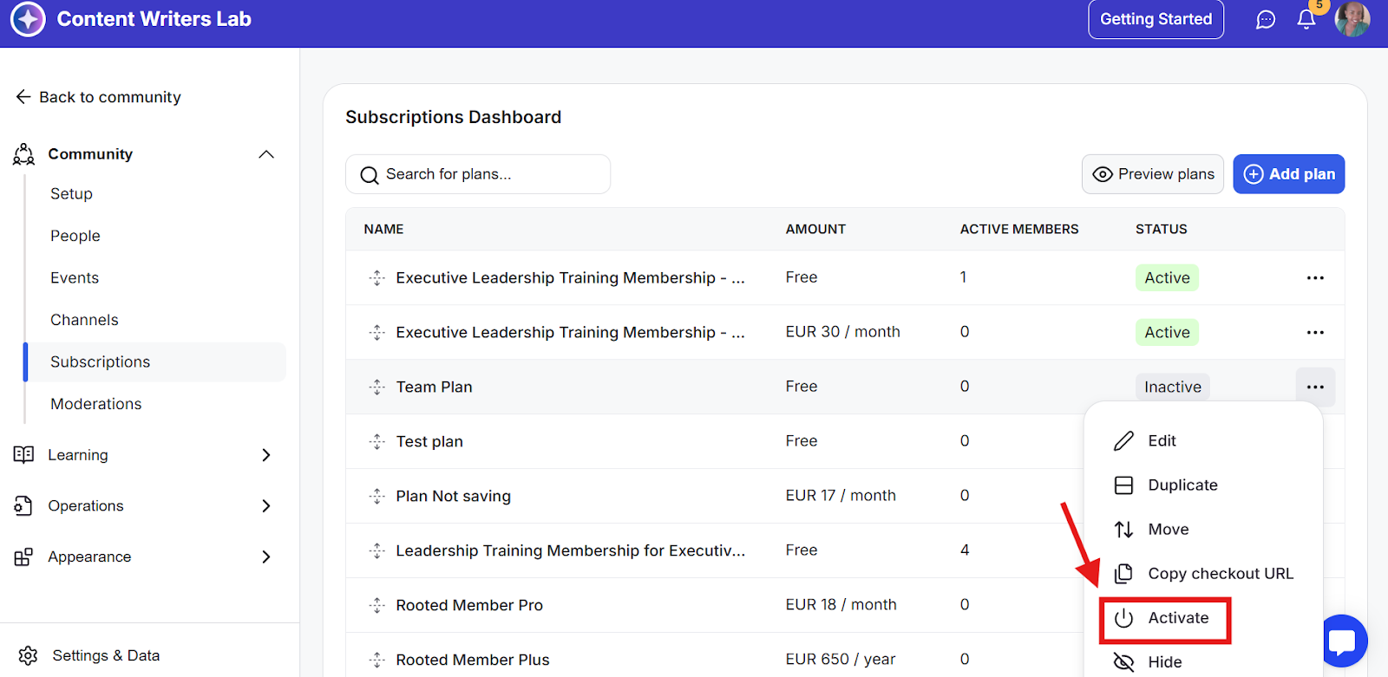This screenshot has height=677, width=1388.
Task: Select Duplicate from the context menu
Action: pyautogui.click(x=1182, y=485)
